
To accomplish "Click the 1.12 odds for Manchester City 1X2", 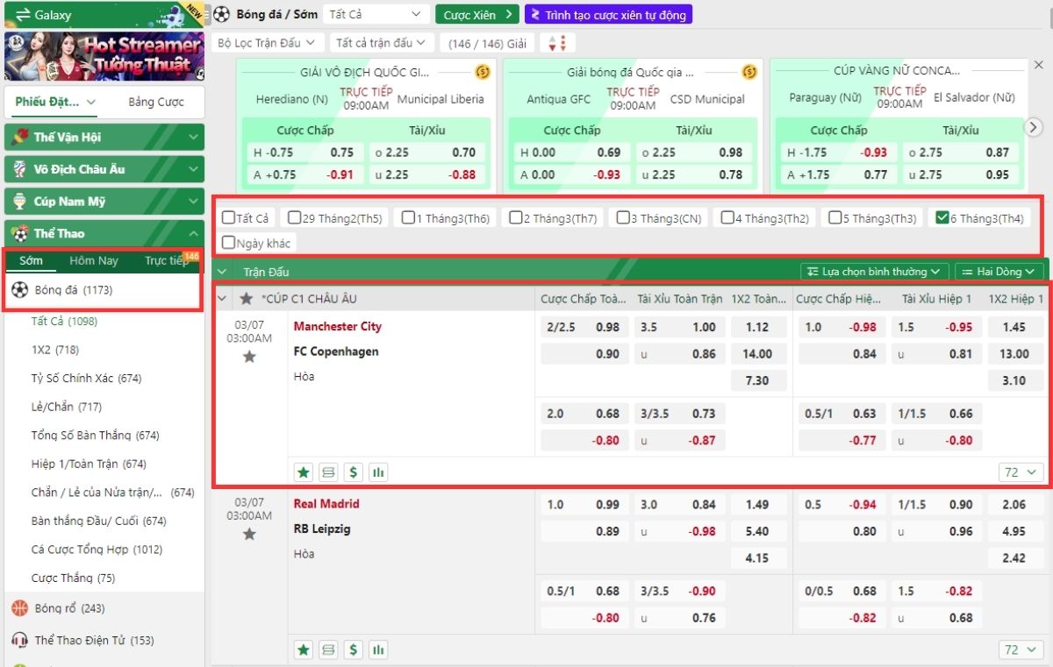I will coord(757,327).
